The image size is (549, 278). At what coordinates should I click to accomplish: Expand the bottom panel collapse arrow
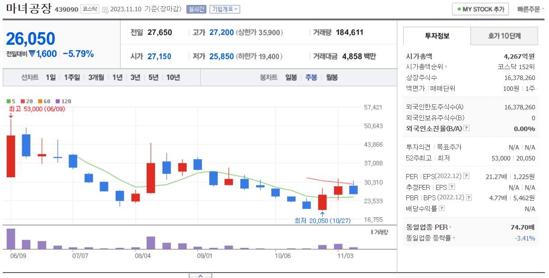tap(200, 275)
